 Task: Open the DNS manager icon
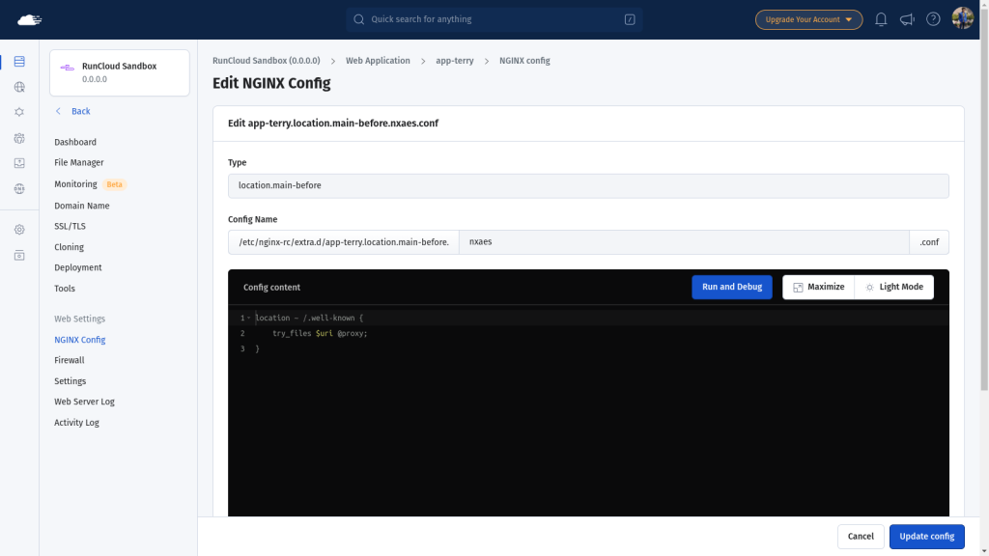pos(19,189)
